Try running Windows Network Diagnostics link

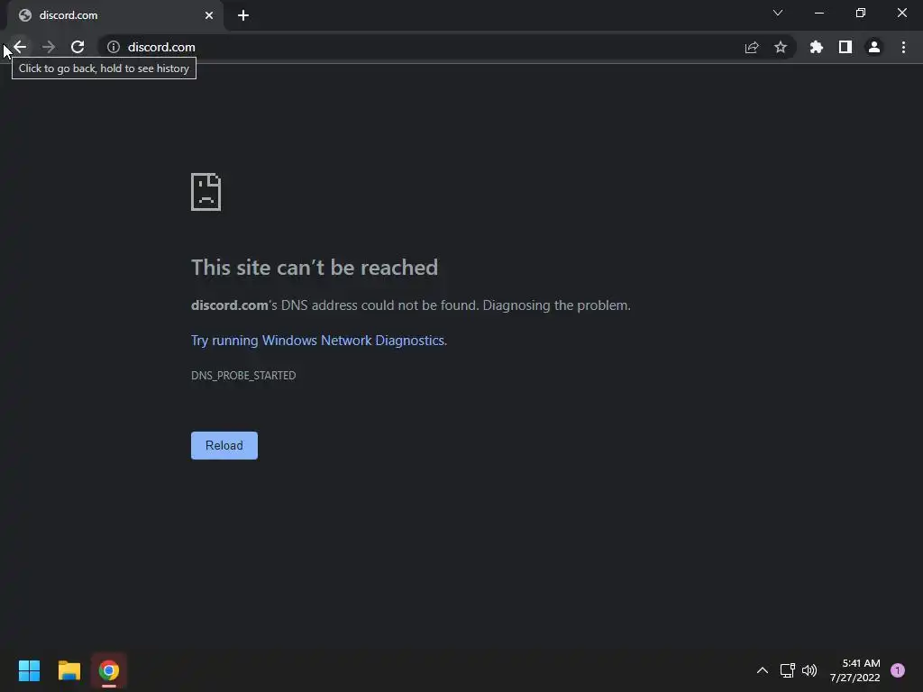point(318,341)
